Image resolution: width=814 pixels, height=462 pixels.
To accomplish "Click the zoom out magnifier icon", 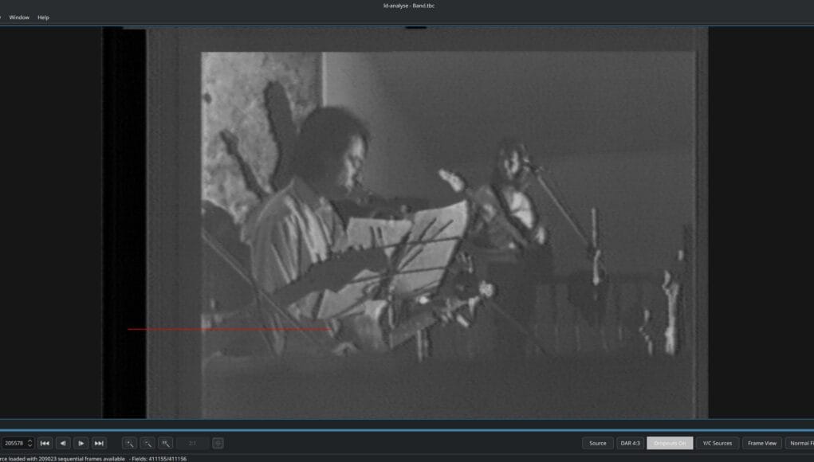I will (147, 443).
